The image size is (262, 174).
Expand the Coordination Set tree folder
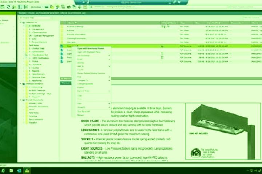click(26, 55)
